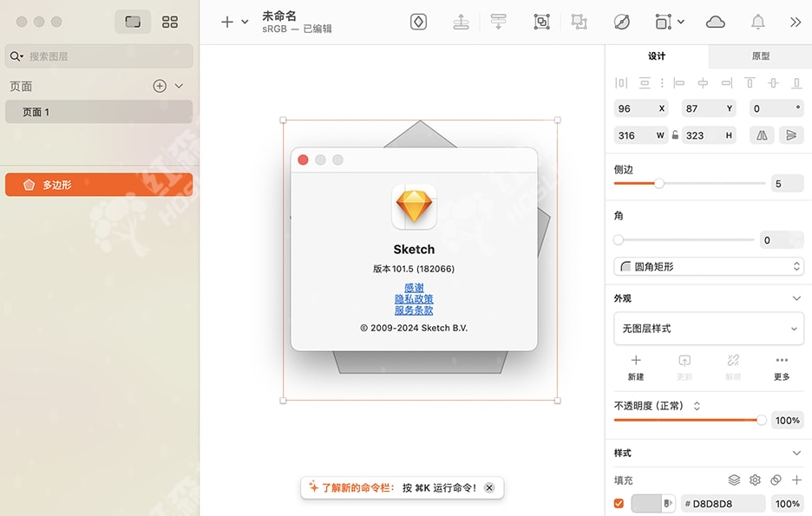Image resolution: width=812 pixels, height=516 pixels.
Task: Click align right icon in inspector
Action: pyautogui.click(x=727, y=82)
